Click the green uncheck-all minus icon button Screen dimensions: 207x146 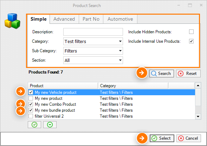click(50, 125)
